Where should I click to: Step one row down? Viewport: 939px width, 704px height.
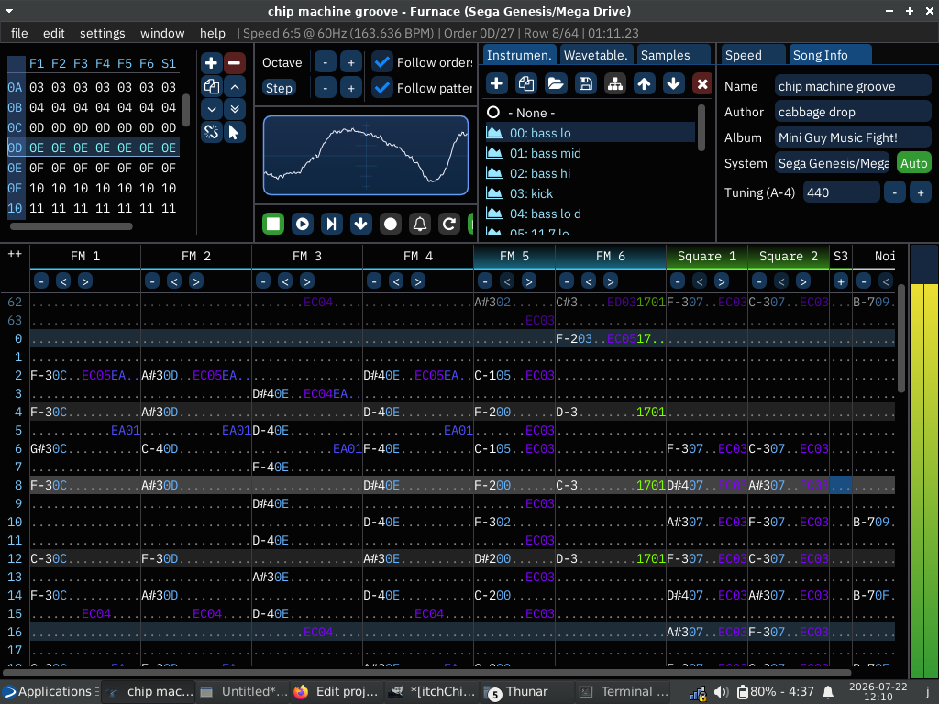pyautogui.click(x=360, y=224)
